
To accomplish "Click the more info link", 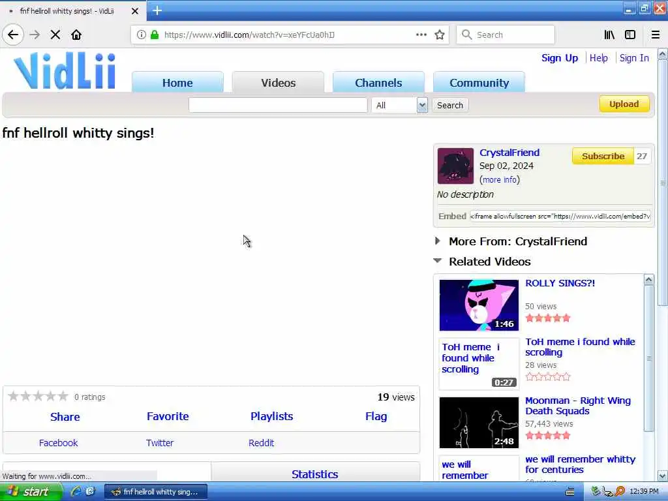I will click(x=499, y=180).
